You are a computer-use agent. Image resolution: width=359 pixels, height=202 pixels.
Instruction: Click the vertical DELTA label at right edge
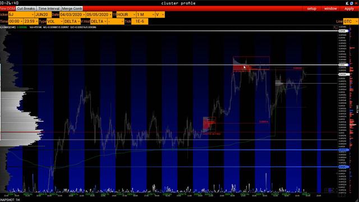coord(357,109)
